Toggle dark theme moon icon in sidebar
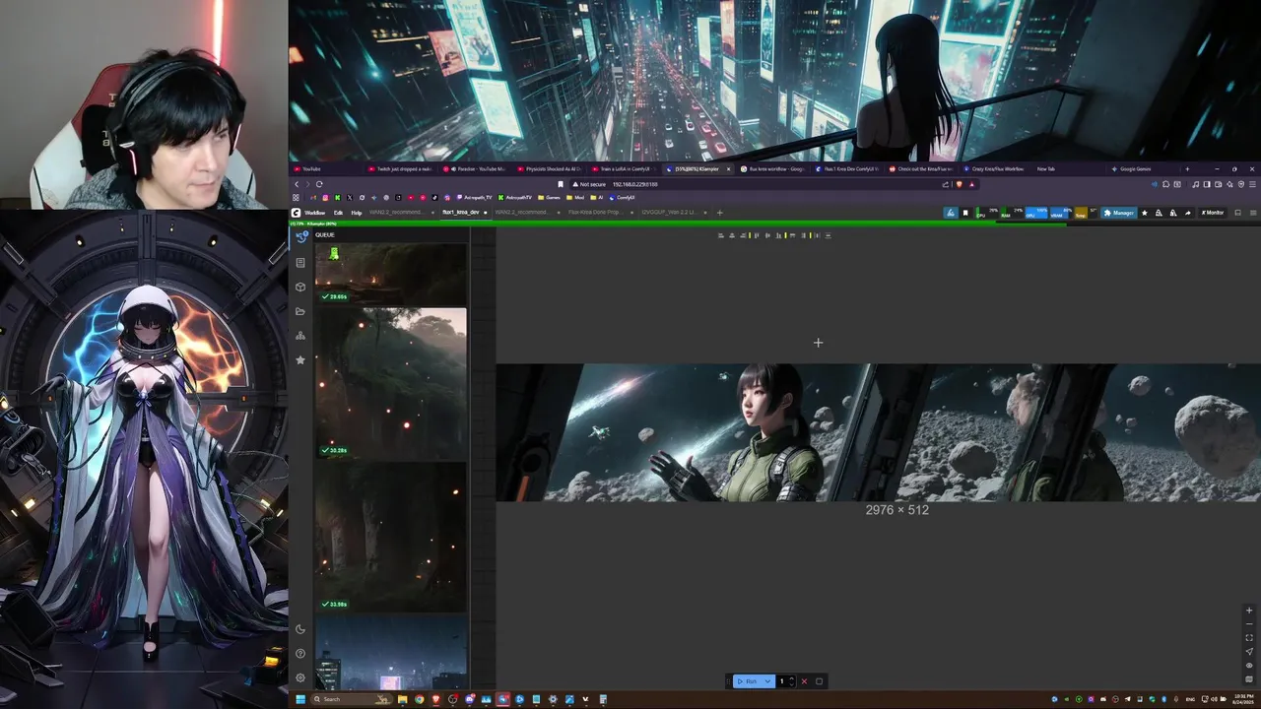1261x709 pixels. [x=300, y=629]
